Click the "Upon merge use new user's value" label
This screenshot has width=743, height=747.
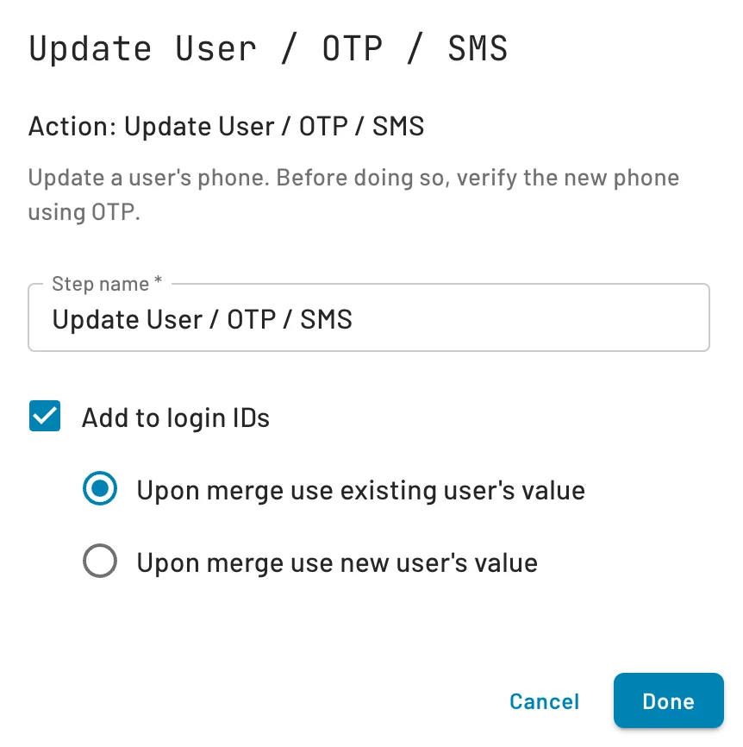pos(337,563)
